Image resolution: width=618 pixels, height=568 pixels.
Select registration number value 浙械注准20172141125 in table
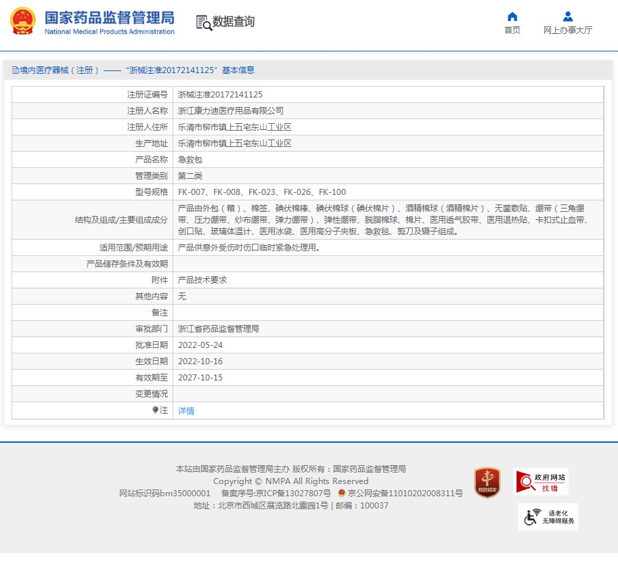[220, 95]
